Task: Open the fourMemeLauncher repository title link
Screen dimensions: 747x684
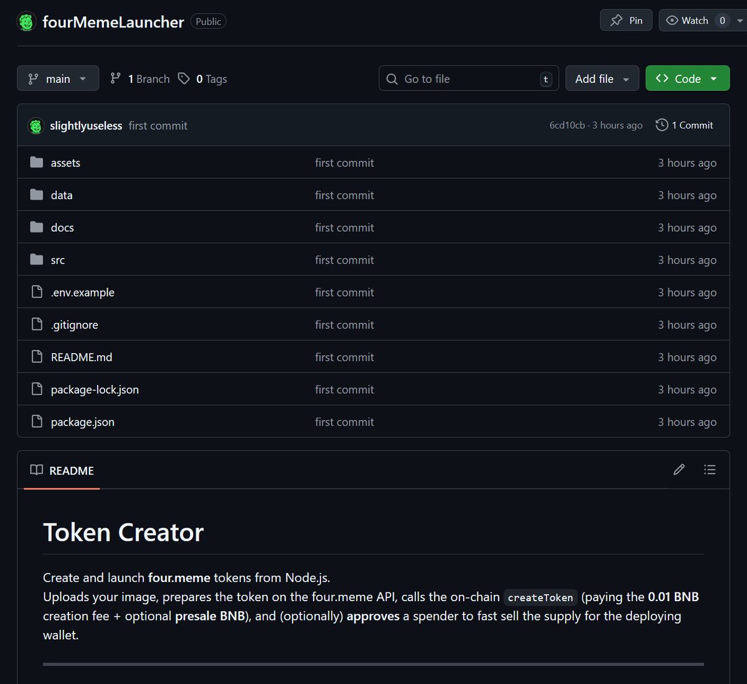Action: (x=113, y=22)
